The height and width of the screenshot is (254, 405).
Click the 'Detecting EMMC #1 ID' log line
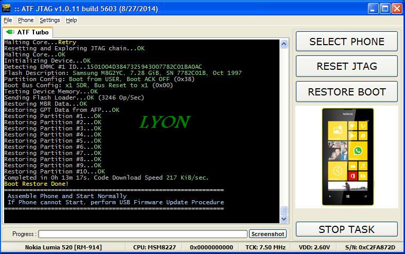pos(103,67)
